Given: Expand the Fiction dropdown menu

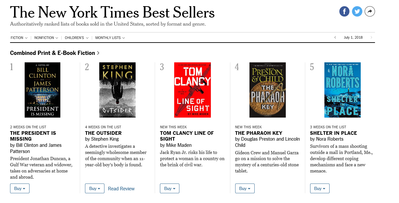Looking at the screenshot, I should click(19, 38).
